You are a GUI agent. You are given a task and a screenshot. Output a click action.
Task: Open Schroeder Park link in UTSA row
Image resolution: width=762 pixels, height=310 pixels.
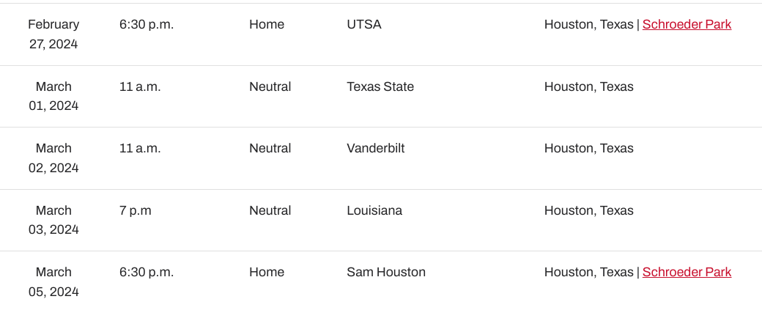click(x=687, y=24)
